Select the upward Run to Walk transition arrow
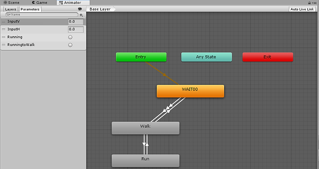The image size is (319, 169). tap(147, 144)
